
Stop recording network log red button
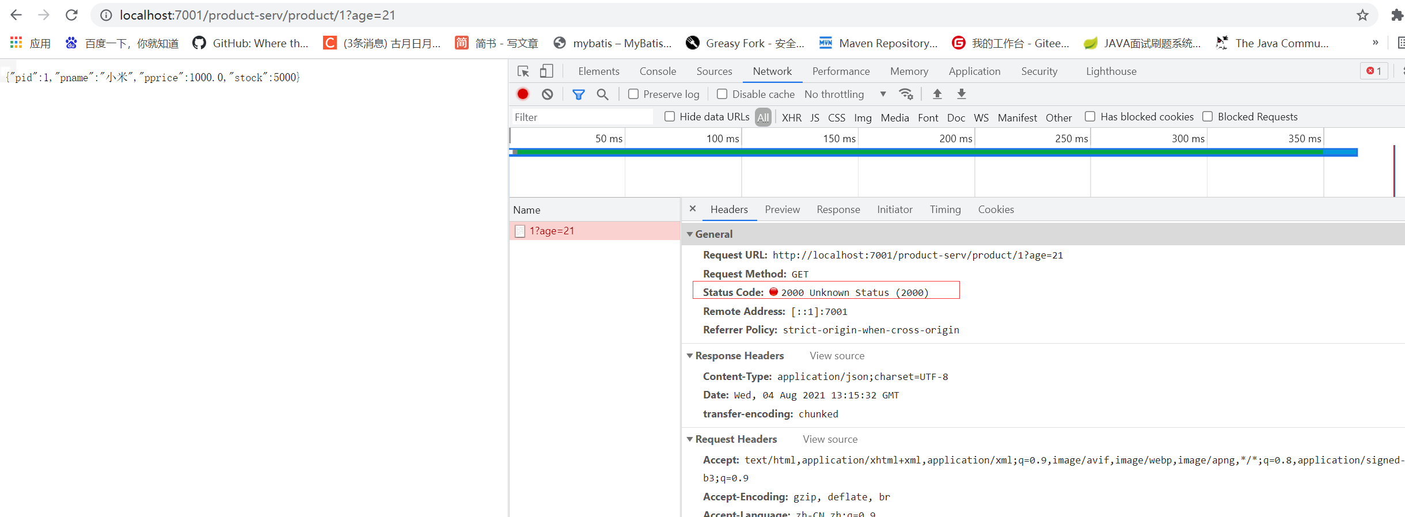pyautogui.click(x=523, y=94)
